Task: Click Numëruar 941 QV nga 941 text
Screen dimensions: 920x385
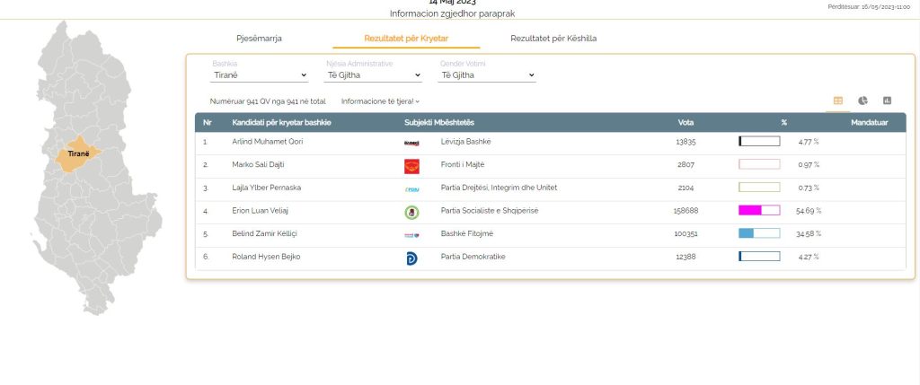Action: pos(268,101)
